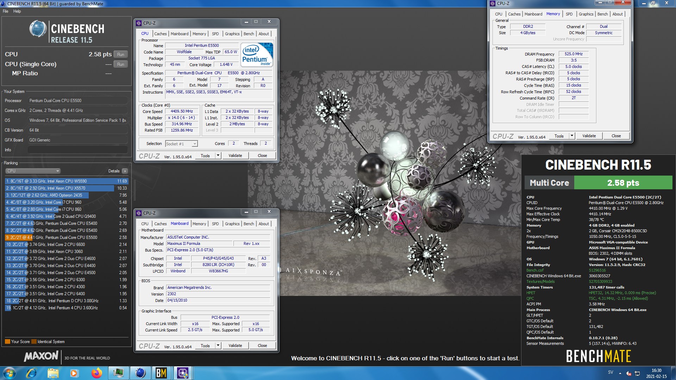This screenshot has height=380, width=676.
Task: Select ranking row Xeon CPU X5570
Action: [67, 188]
